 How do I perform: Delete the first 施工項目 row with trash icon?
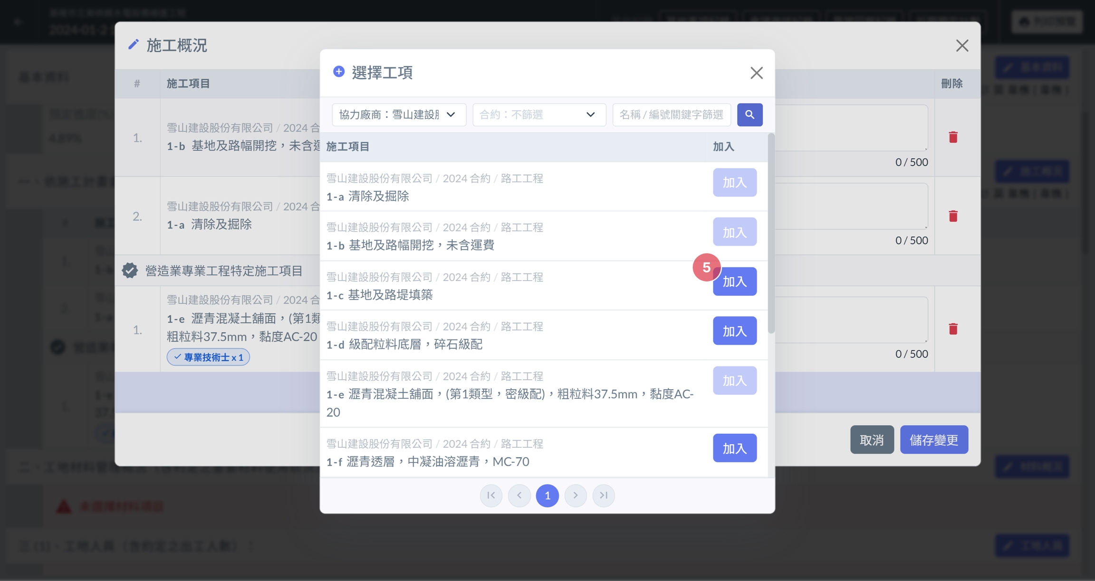click(x=953, y=137)
